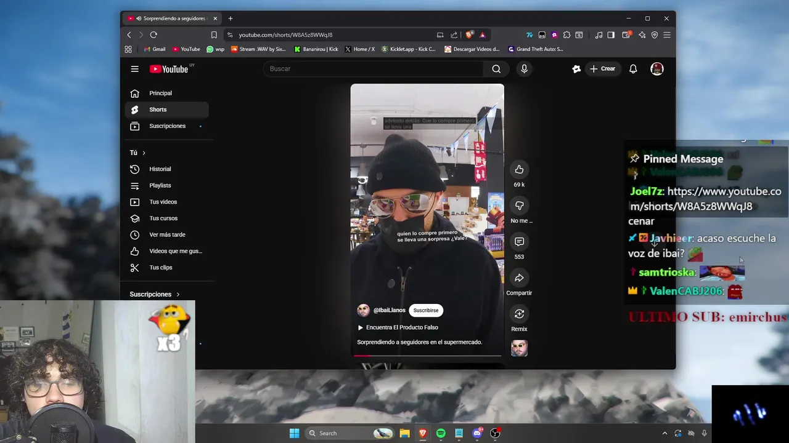Open the account avatar menu
The image size is (789, 443).
tap(657, 69)
